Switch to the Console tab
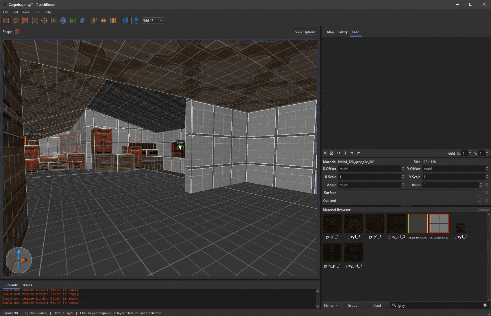Screen dimensions: 491x316 (x=12, y=285)
